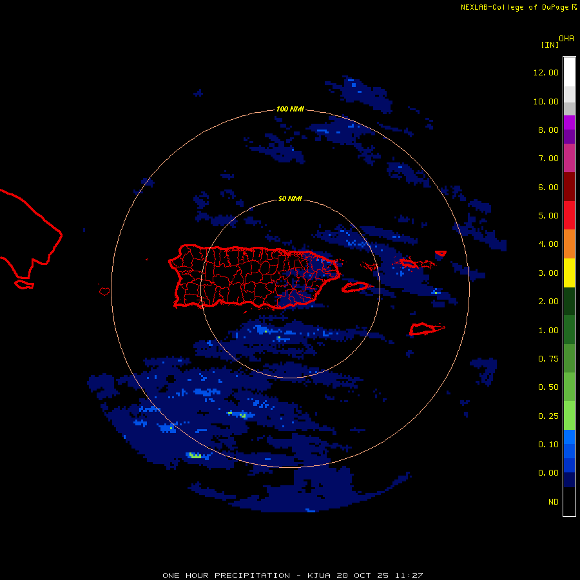Pick the bright magenta swatch at 8.00
The width and height of the screenshot is (580, 580).
(569, 122)
